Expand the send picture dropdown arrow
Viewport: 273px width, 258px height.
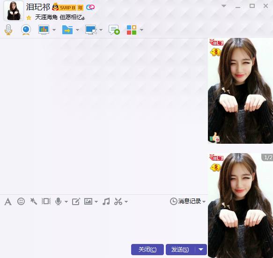96,202
